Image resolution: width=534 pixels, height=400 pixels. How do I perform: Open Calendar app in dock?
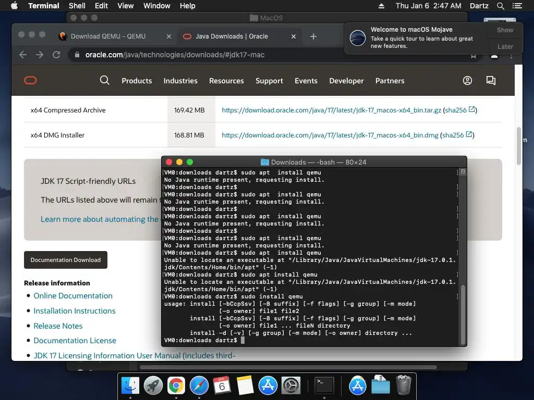[222, 386]
